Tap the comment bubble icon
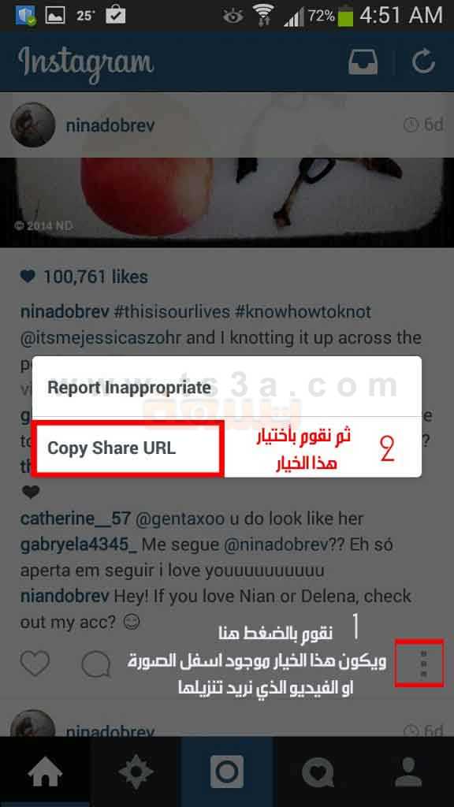 click(96, 664)
